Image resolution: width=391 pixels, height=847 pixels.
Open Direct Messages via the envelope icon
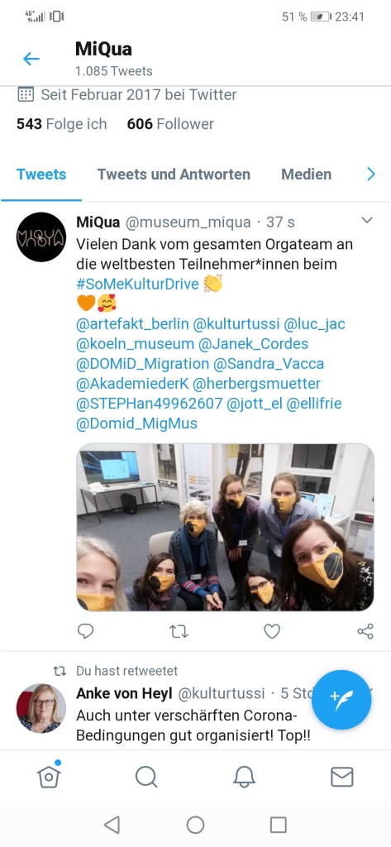click(x=342, y=778)
